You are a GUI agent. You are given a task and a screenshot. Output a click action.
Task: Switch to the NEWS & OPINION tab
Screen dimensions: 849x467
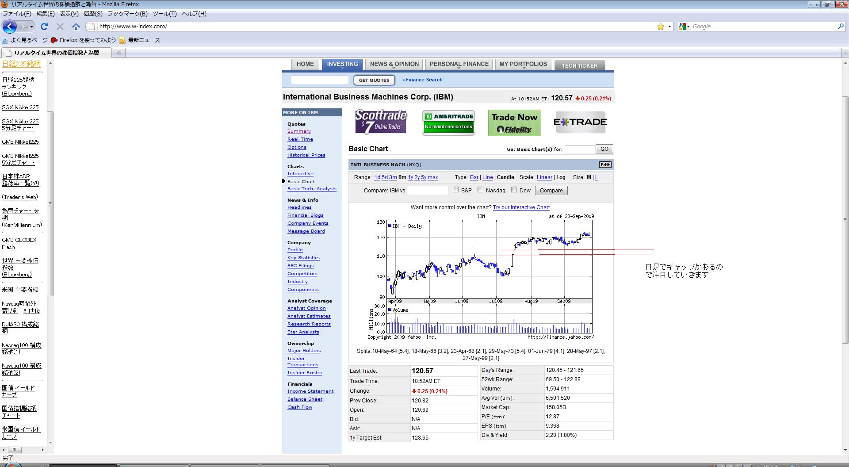(394, 64)
